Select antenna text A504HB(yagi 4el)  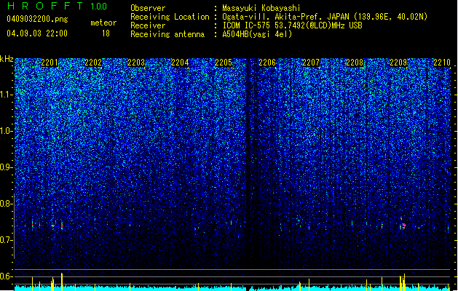[x=257, y=34]
